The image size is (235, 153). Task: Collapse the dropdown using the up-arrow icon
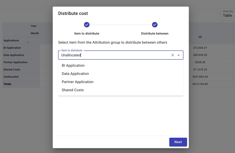click(179, 55)
